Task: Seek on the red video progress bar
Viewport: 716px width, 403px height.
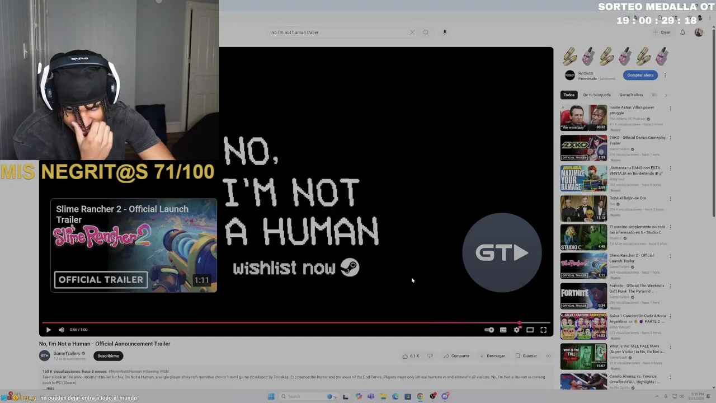Action: point(296,323)
